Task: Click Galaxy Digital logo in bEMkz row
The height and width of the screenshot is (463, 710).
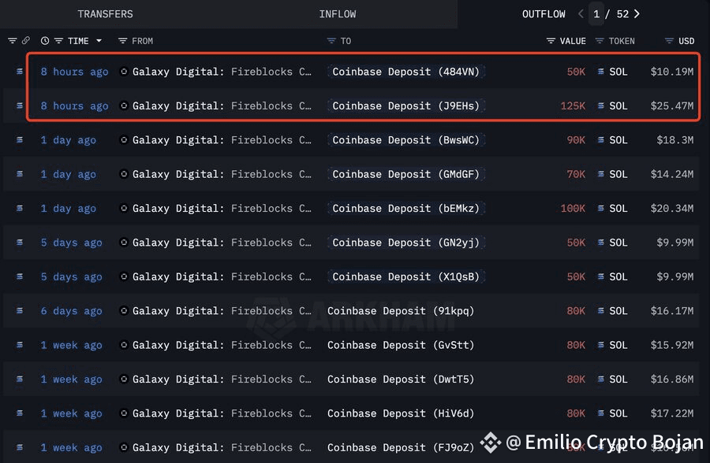Action: click(124, 209)
